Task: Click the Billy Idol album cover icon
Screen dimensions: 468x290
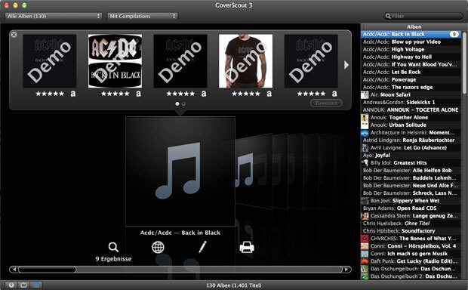Action: click(365, 163)
